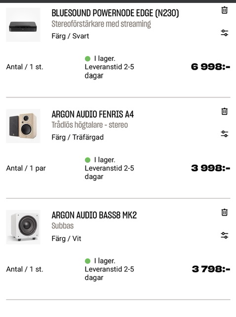Open options sliders for Bluesound Powernode Edge
This screenshot has width=236, height=317.
point(225,33)
